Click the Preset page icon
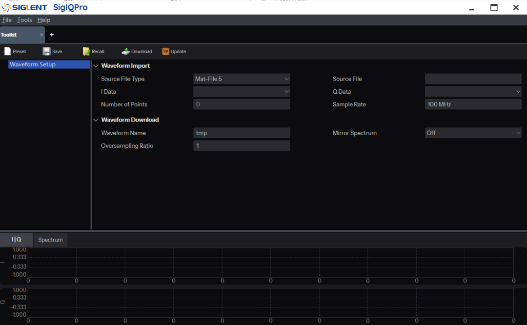Image resolution: width=527 pixels, height=325 pixels. 7,51
